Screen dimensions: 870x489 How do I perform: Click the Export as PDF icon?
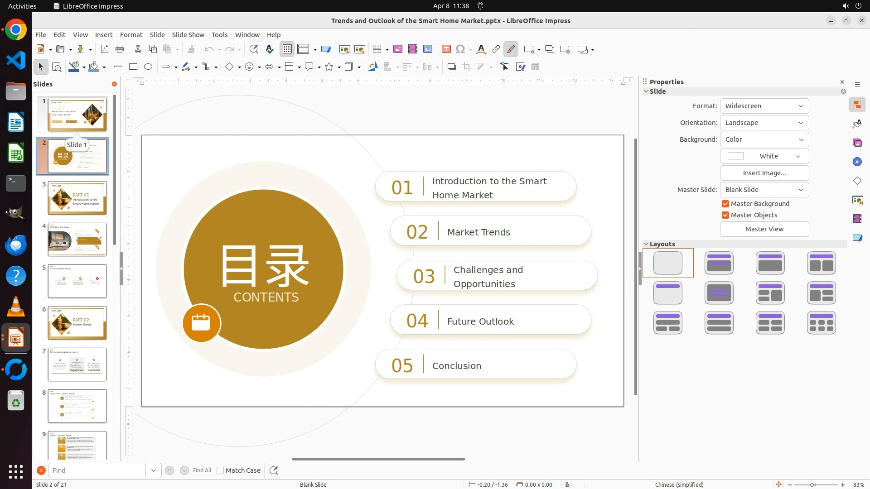(105, 49)
